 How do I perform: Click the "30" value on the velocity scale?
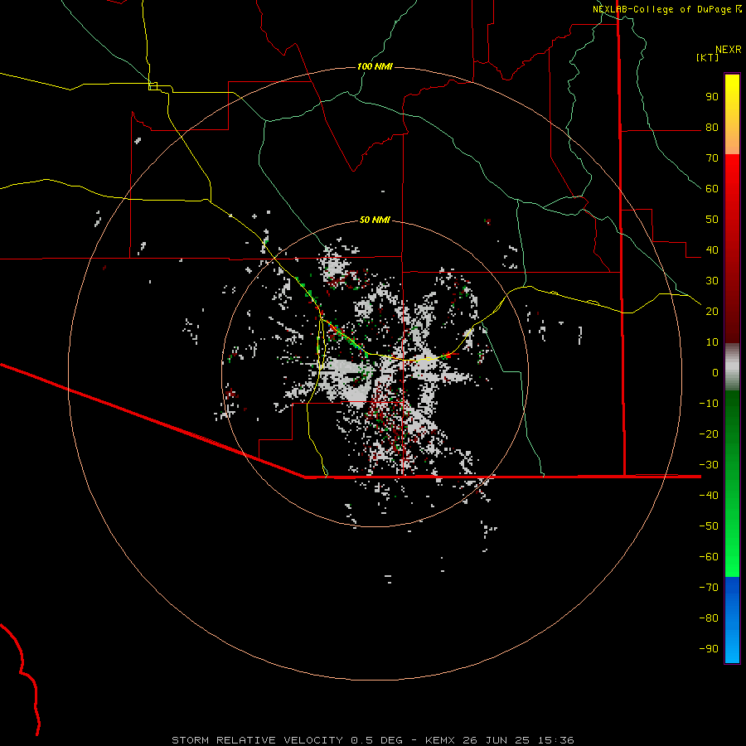click(712, 281)
